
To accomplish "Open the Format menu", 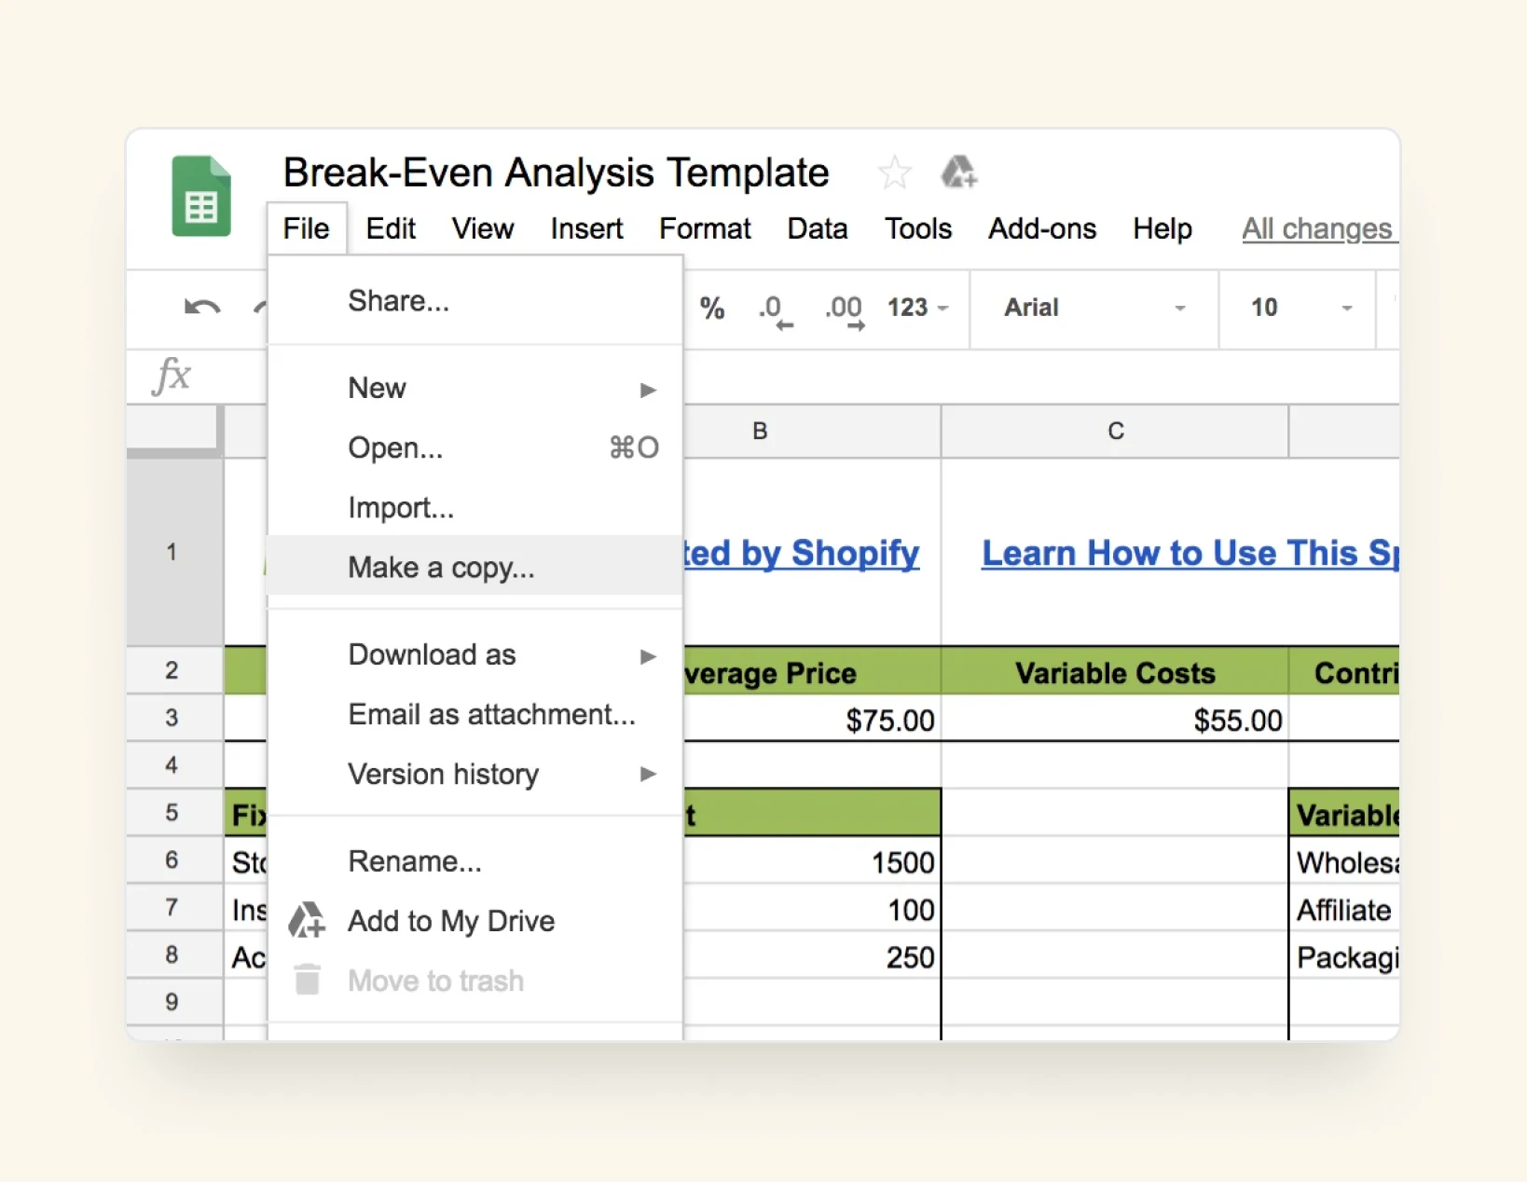I will coord(704,229).
